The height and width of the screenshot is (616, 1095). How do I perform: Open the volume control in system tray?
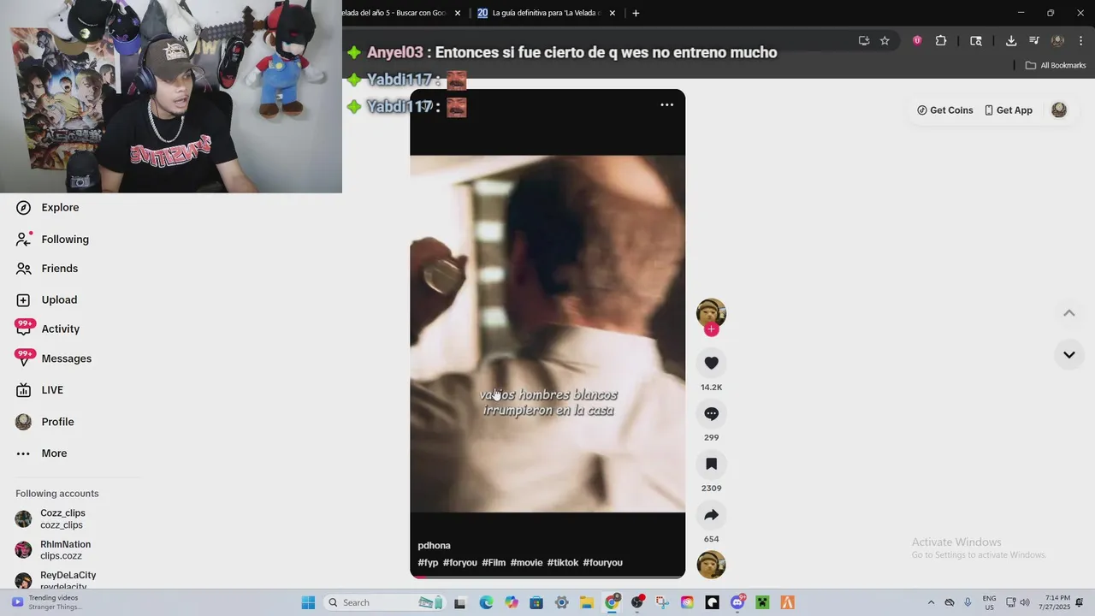(x=1025, y=602)
